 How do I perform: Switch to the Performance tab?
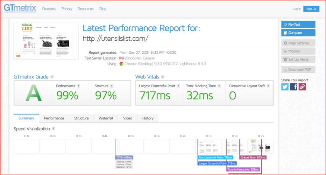pos(54,118)
